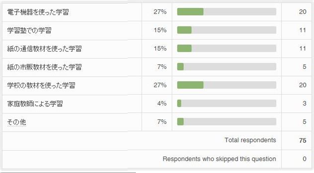Click the その他 dotted-underlined link
Screen dimensions: 314x173
click(16, 122)
